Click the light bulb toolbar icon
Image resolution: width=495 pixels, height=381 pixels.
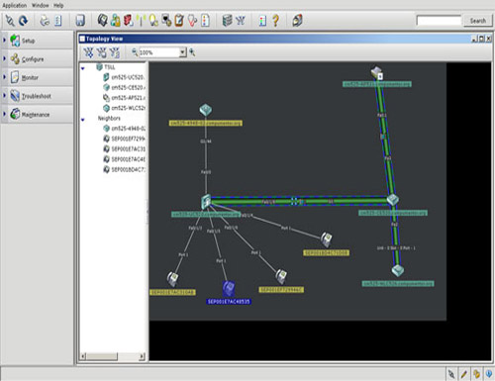153,21
